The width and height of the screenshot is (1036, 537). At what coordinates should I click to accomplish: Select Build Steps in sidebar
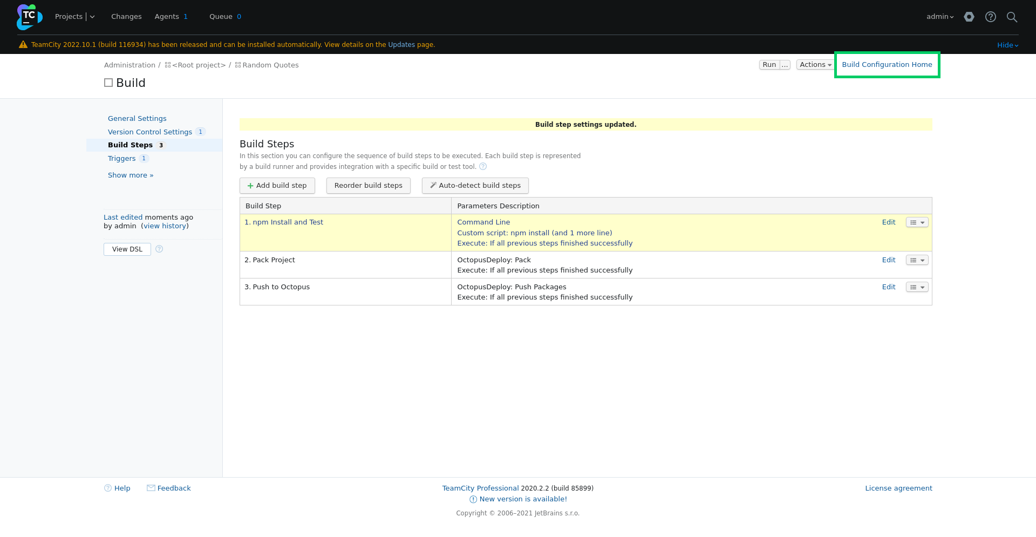point(130,145)
